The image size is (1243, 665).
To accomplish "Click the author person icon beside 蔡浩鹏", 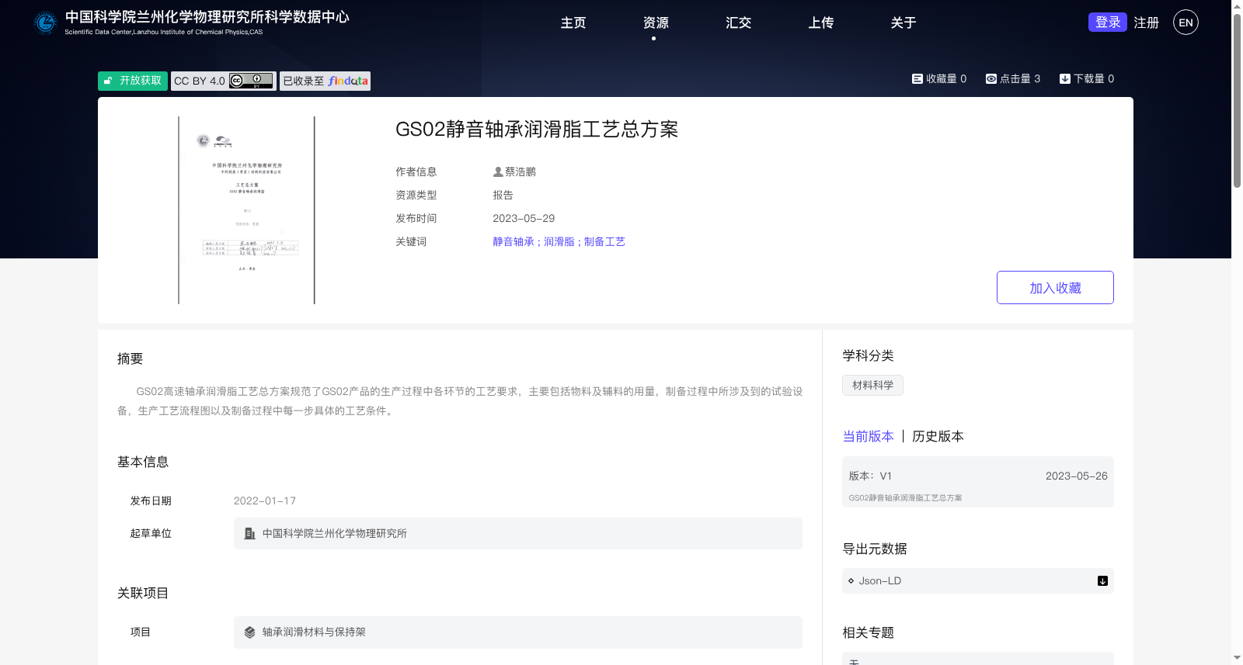I will click(x=498, y=171).
